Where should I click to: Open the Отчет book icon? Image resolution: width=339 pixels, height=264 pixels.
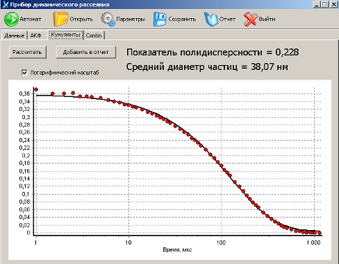click(x=211, y=19)
